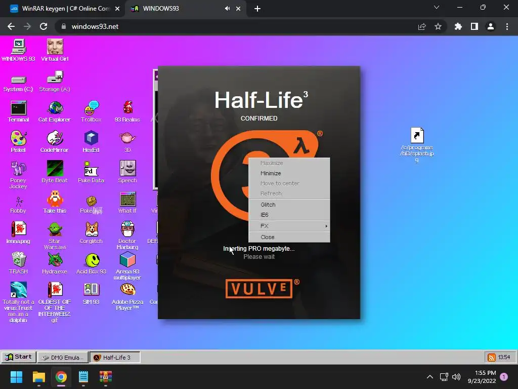Toggle the Chrome side panel

tap(474, 26)
